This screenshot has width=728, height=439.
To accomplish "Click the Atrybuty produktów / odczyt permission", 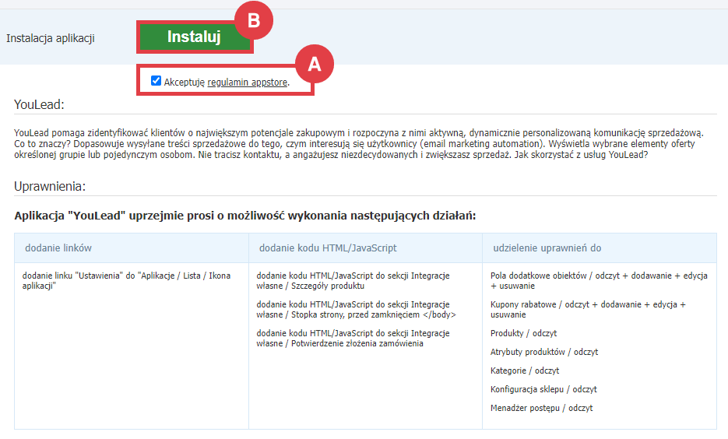I will pos(543,352).
